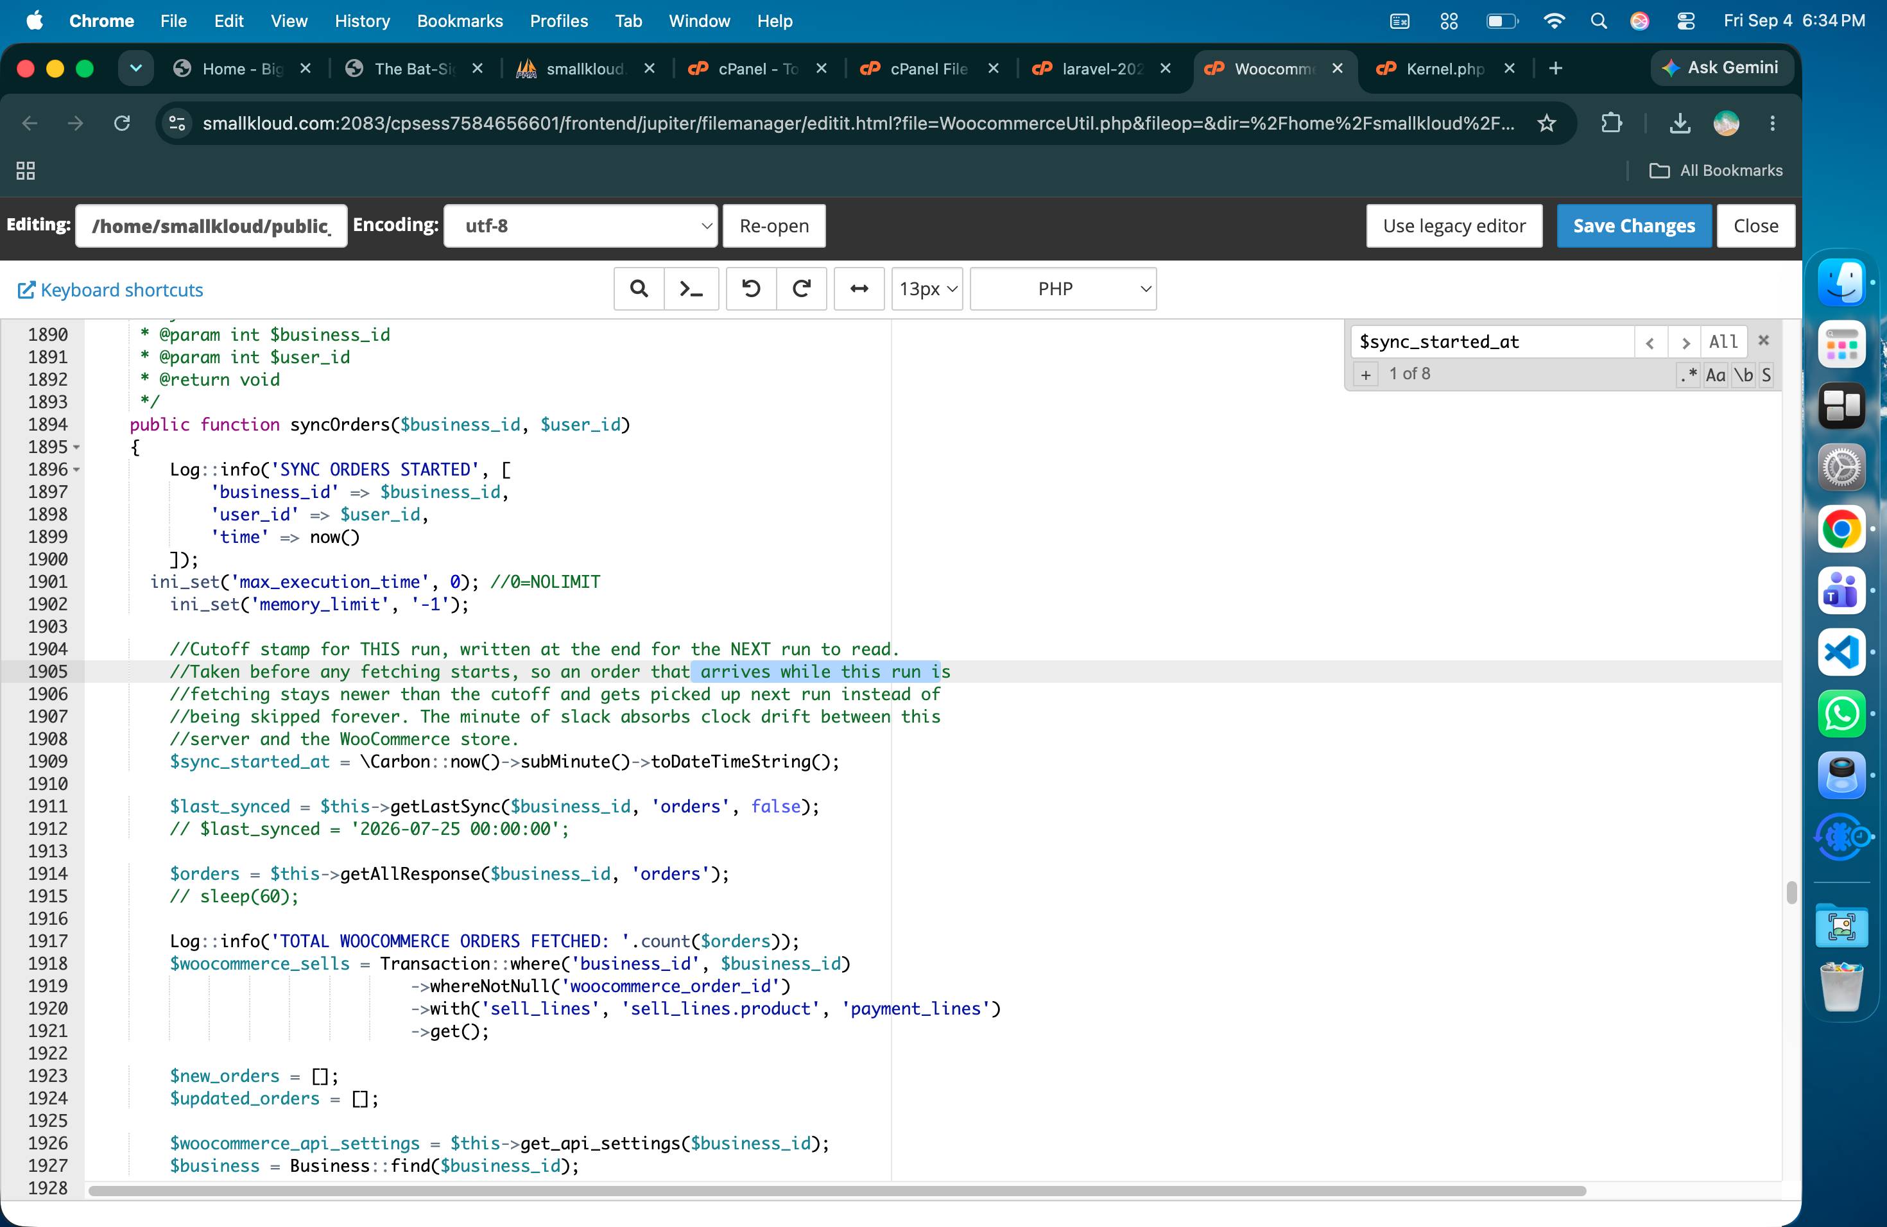Click the horizontal scrollbar under the code
This screenshot has width=1887, height=1227.
836,1190
